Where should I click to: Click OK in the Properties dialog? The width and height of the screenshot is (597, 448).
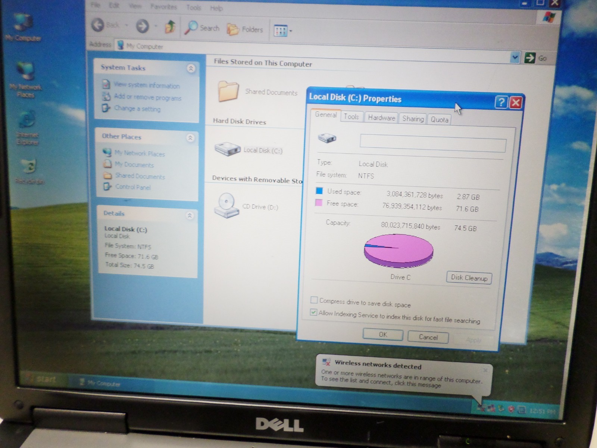383,335
